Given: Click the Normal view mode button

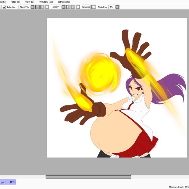Looking at the screenshot, I should [86, 7].
